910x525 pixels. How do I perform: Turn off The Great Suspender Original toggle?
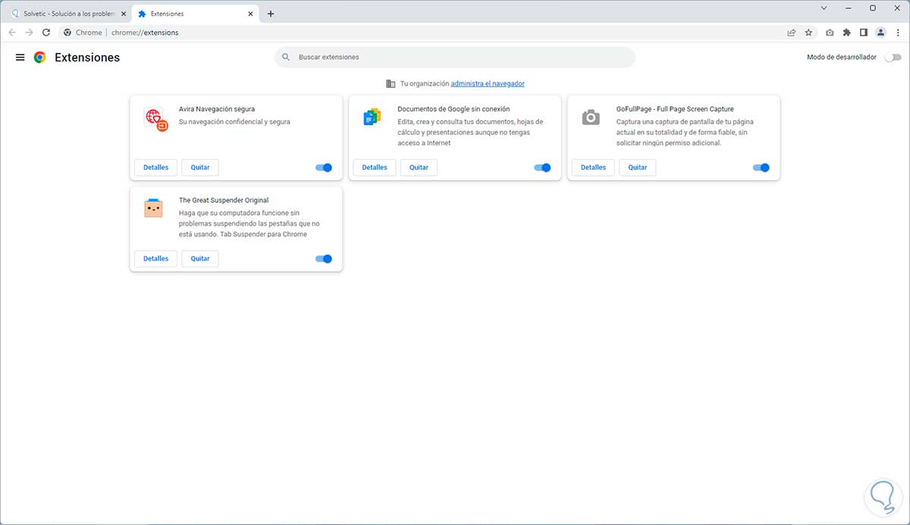tap(324, 258)
